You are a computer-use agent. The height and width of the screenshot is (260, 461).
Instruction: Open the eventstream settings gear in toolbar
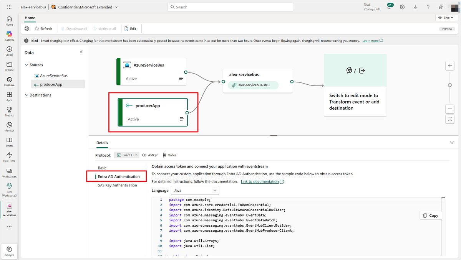[27, 29]
